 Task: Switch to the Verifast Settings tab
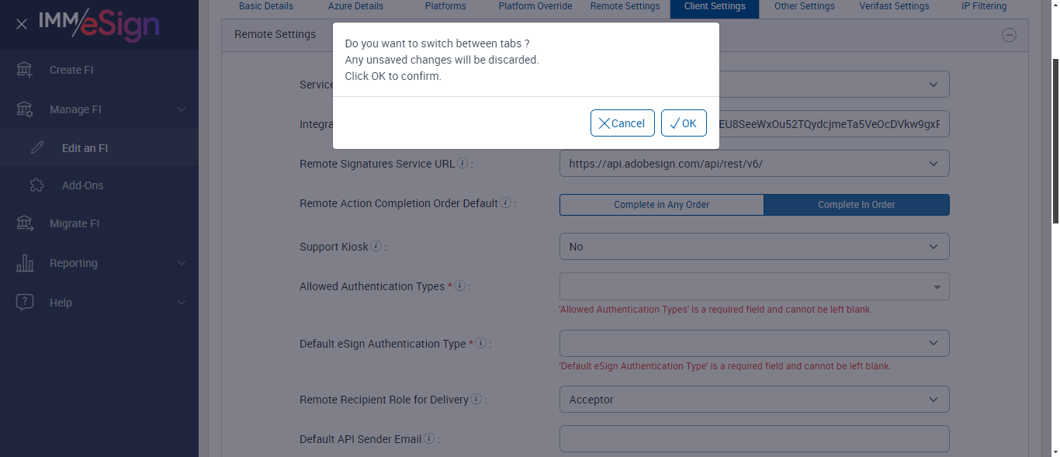[894, 6]
